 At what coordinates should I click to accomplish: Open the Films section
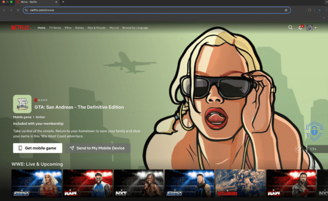point(68,28)
